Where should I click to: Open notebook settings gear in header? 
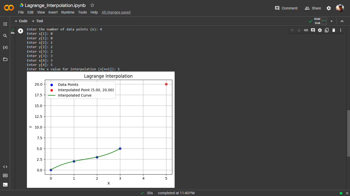329,8
